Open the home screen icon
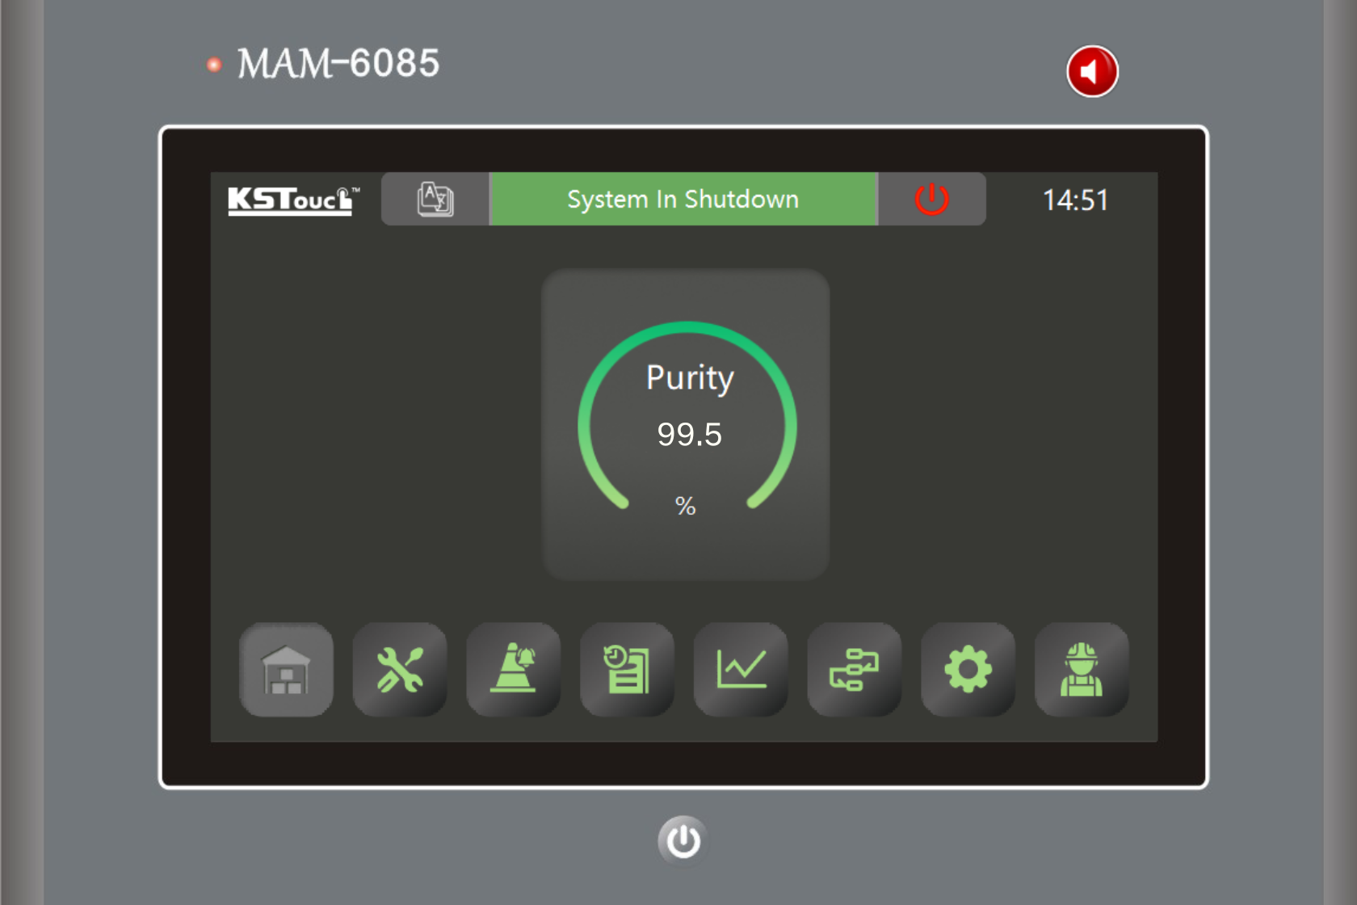 tap(286, 670)
